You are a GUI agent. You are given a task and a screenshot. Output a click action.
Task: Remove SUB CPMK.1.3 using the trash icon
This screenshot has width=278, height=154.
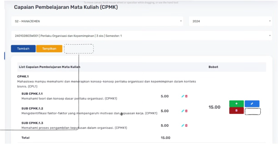click(186, 125)
